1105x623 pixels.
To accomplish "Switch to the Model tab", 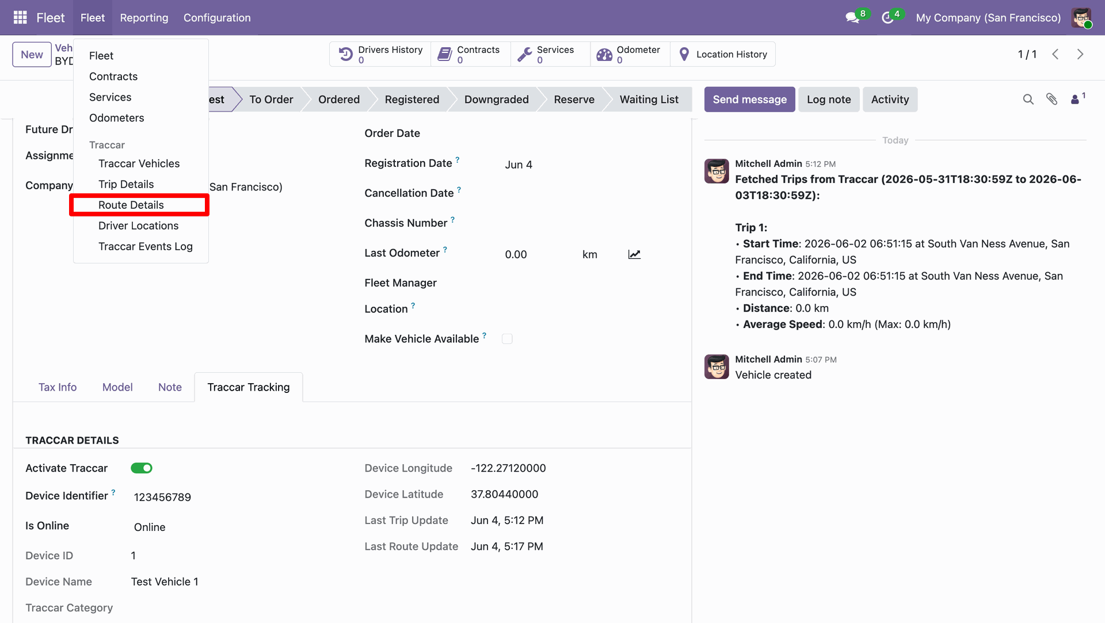I will pyautogui.click(x=117, y=387).
